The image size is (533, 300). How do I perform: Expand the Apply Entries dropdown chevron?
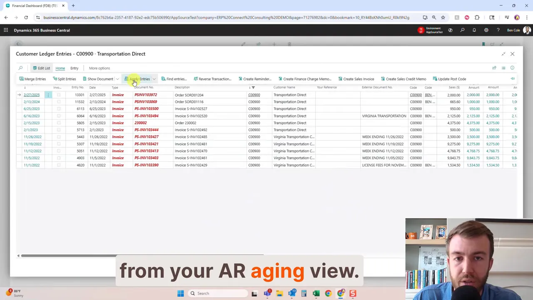tap(154, 79)
